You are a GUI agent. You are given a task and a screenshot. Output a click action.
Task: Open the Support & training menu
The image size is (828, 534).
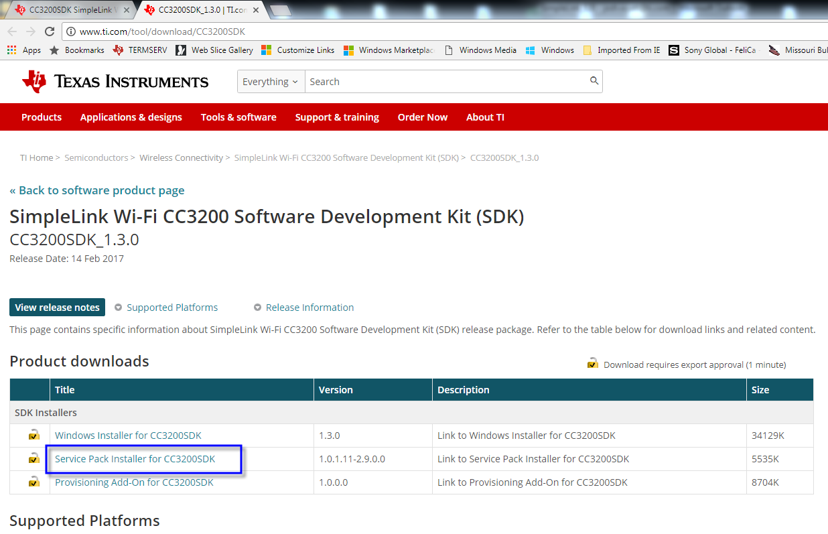337,117
